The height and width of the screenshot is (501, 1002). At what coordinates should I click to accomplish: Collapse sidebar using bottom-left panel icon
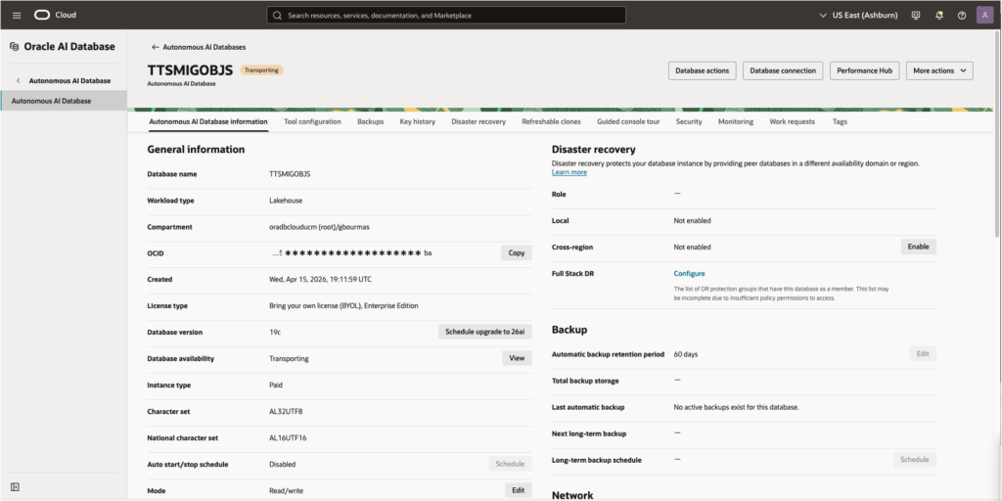click(x=16, y=487)
